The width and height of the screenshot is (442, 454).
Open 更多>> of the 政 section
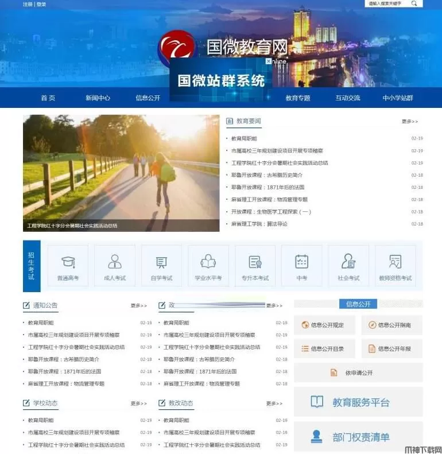[274, 305]
